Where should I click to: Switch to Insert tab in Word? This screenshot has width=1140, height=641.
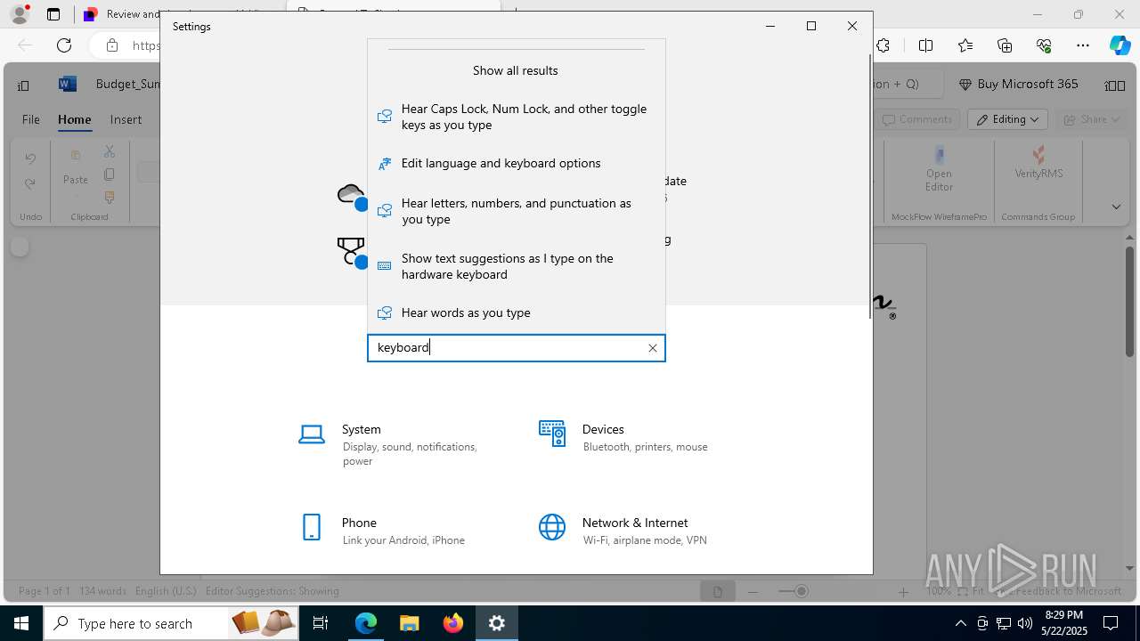pos(126,119)
